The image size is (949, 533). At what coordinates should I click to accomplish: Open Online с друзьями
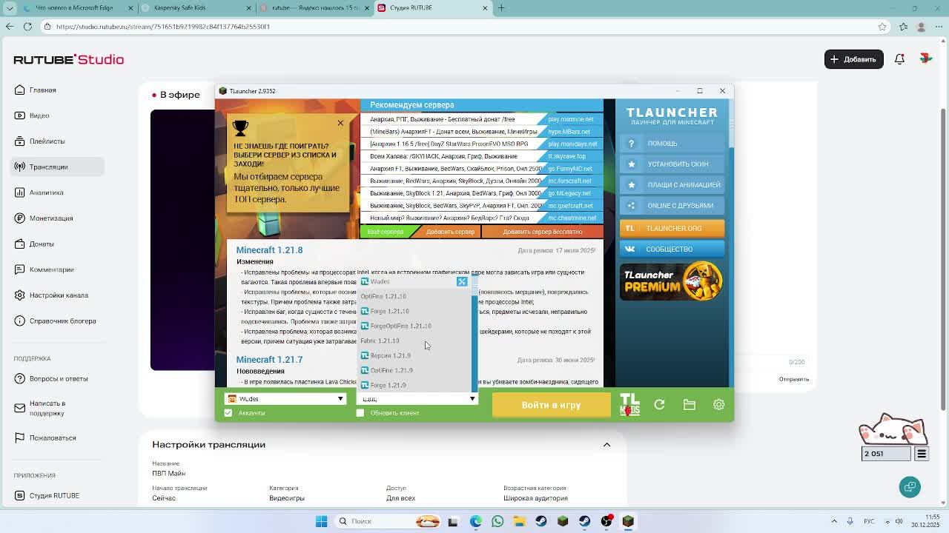672,206
